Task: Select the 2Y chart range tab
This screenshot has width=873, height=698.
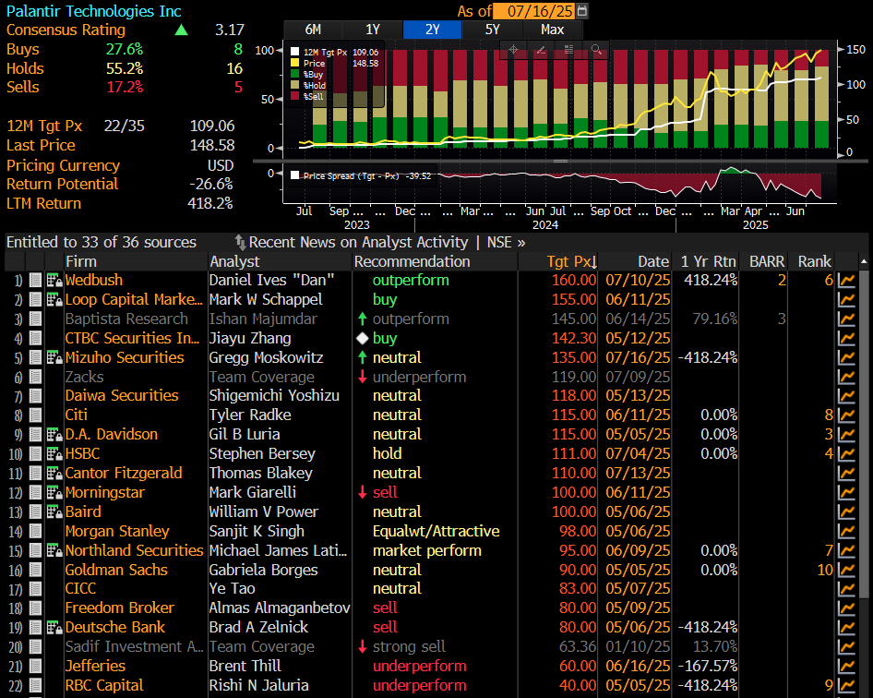Action: click(432, 30)
